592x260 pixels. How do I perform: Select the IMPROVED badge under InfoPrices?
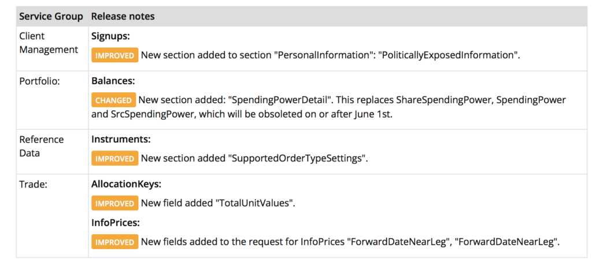pos(114,242)
